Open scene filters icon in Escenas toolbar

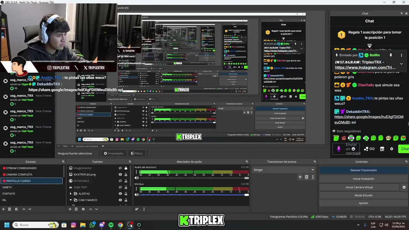point(17,209)
